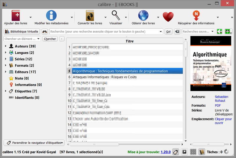Viewport: 236px width, 158px height.
Task: Select the Informations [0] category
Action: [x=28, y=85]
